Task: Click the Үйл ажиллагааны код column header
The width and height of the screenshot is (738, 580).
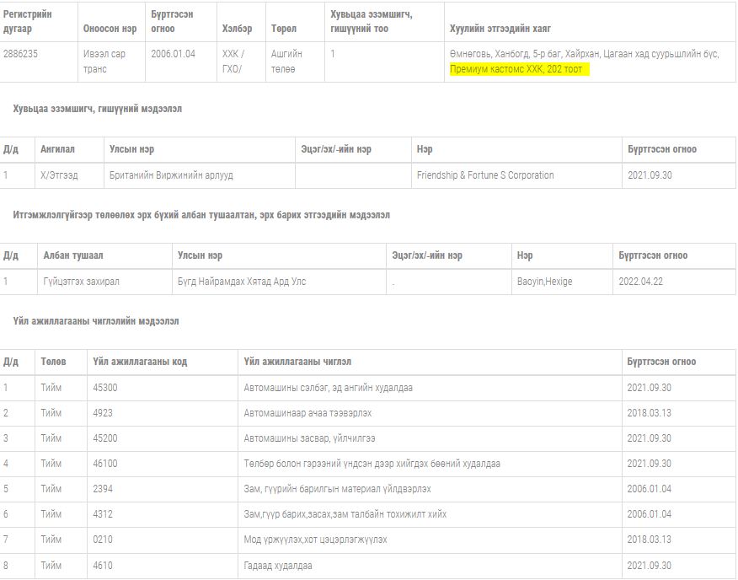Action: [140, 362]
